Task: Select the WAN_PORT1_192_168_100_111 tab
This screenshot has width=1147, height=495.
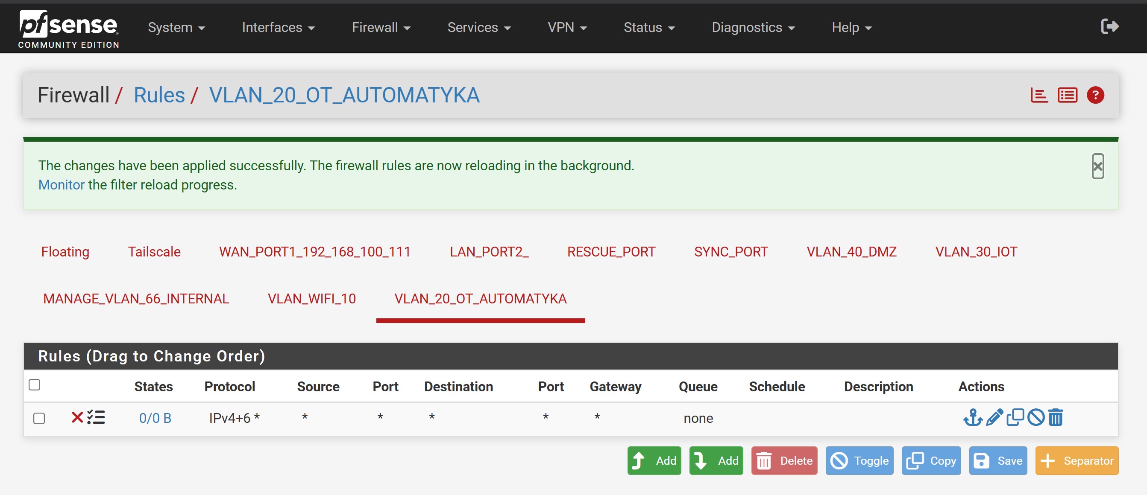Action: coord(315,252)
